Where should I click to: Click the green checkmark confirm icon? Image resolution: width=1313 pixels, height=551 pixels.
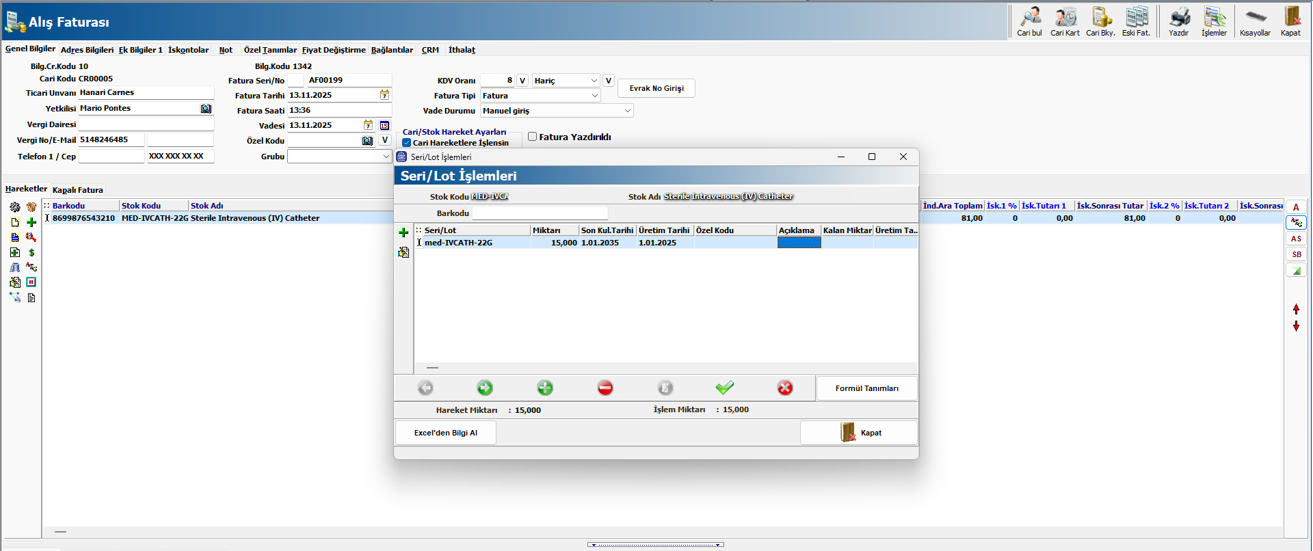point(725,388)
